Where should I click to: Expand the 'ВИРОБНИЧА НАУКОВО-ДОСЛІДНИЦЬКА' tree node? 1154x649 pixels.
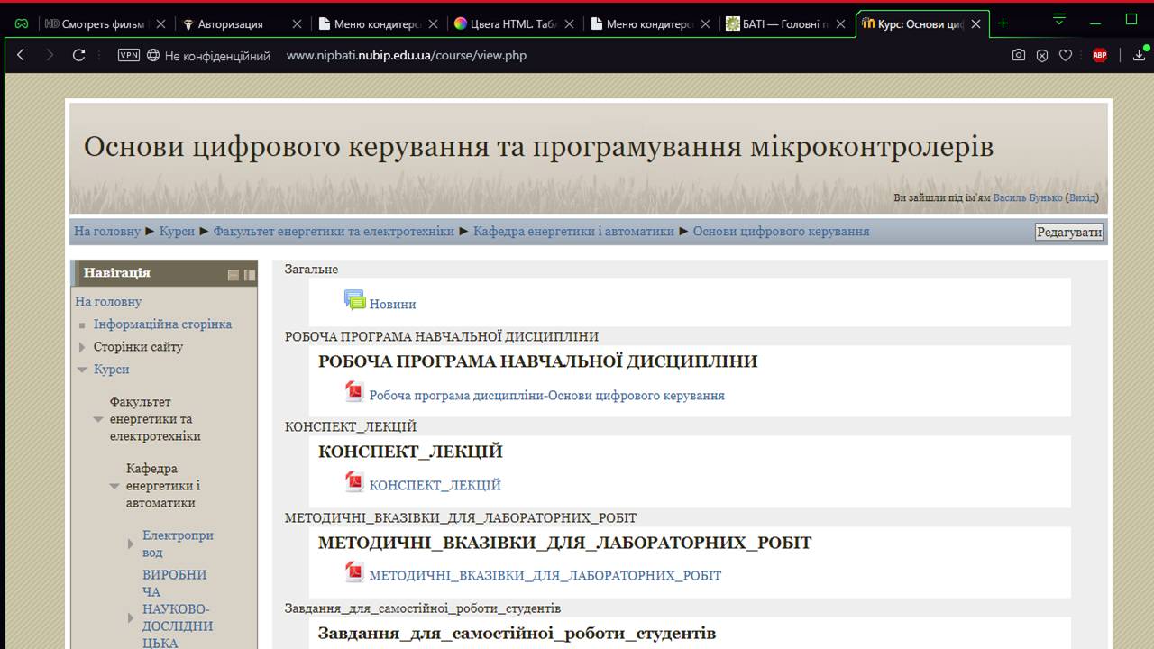[x=131, y=617]
